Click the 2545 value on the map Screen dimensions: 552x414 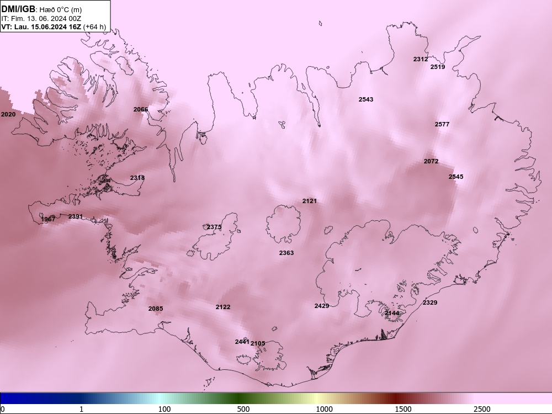456,177
